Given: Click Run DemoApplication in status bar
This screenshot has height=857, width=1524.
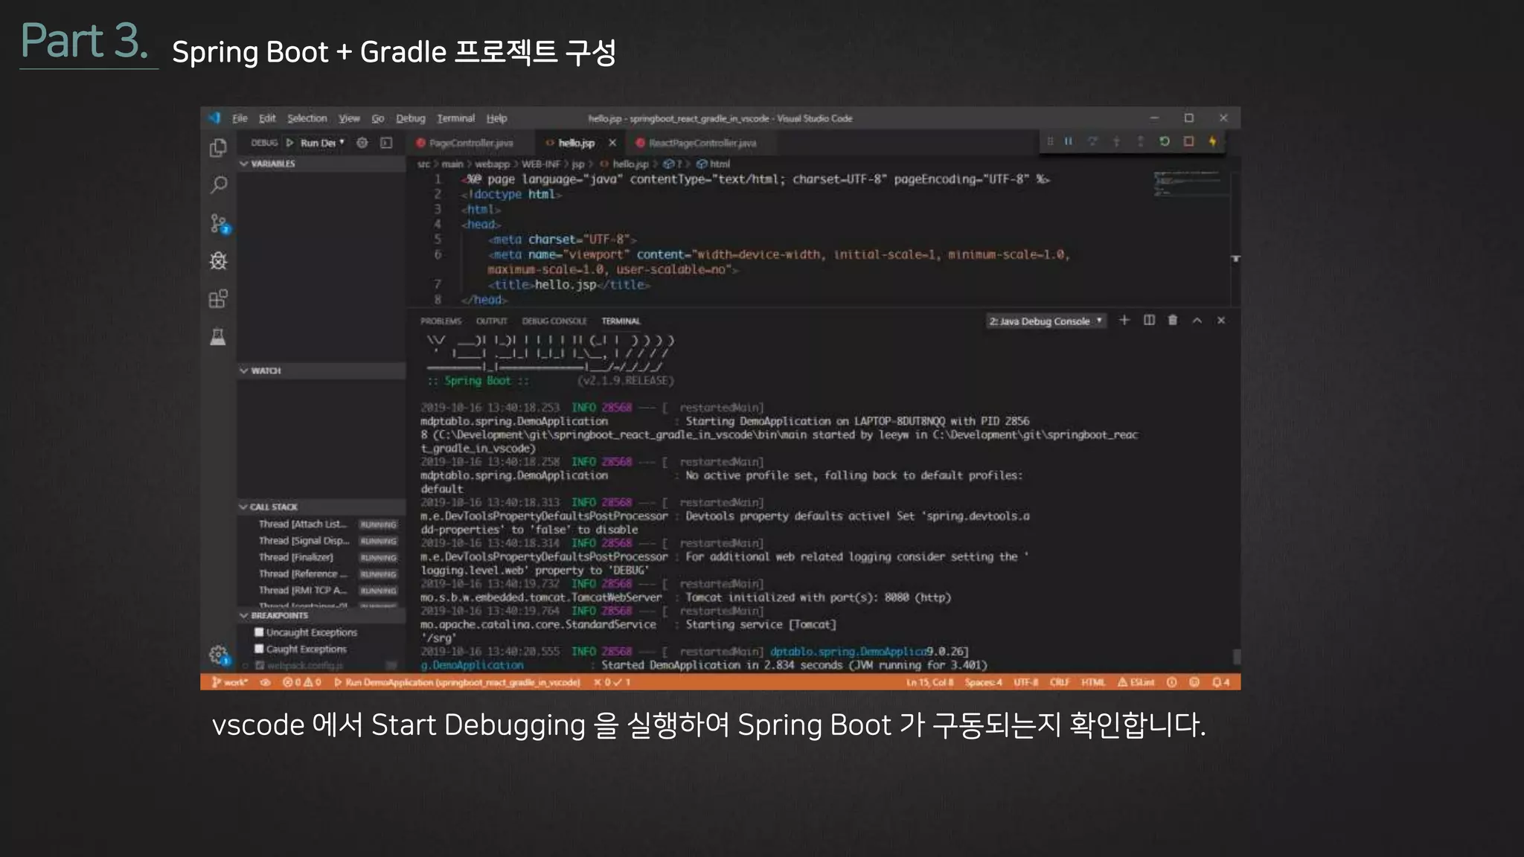Looking at the screenshot, I should coord(457,681).
